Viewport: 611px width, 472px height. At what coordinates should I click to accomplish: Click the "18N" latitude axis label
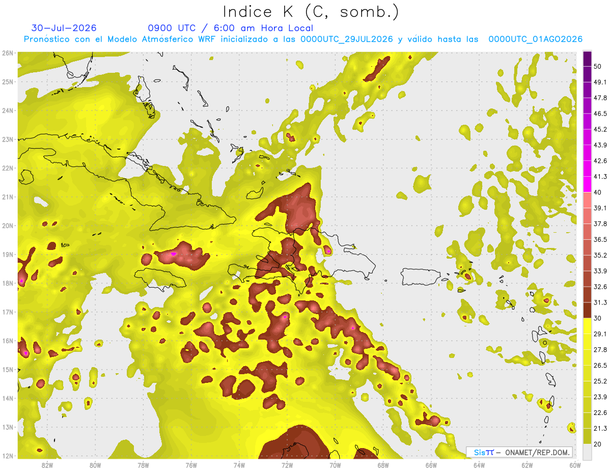[7, 283]
